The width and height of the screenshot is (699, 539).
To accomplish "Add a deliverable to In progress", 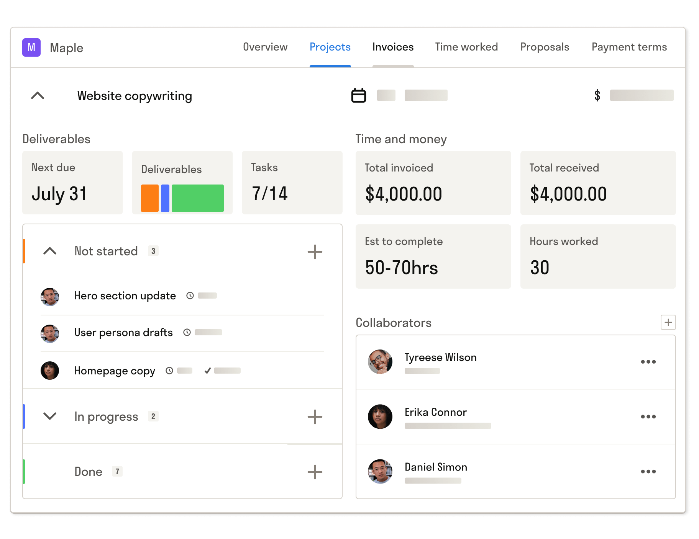I will tap(315, 417).
